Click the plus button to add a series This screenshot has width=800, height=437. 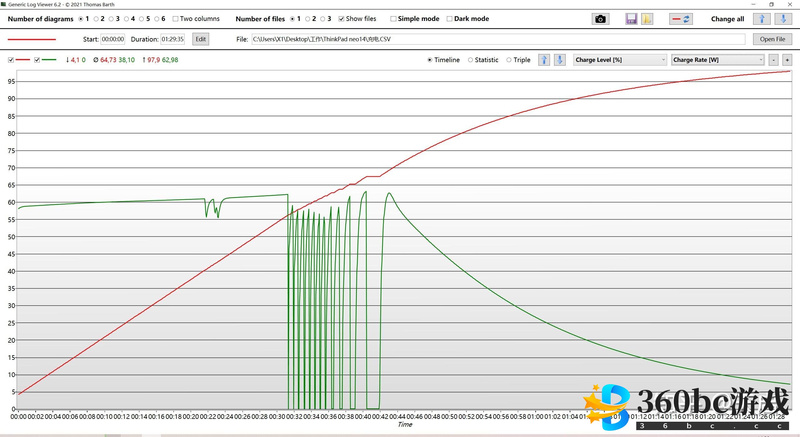coord(787,60)
